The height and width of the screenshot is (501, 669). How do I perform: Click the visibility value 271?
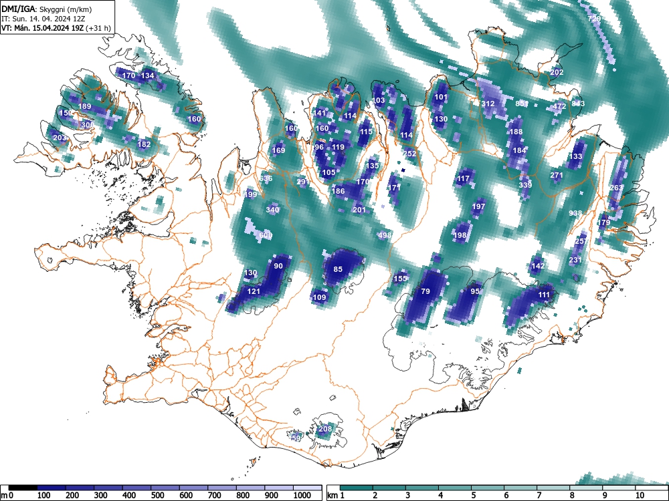pos(557,175)
